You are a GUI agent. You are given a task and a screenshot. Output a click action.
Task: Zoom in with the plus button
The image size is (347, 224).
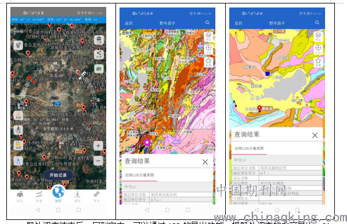tap(98, 145)
